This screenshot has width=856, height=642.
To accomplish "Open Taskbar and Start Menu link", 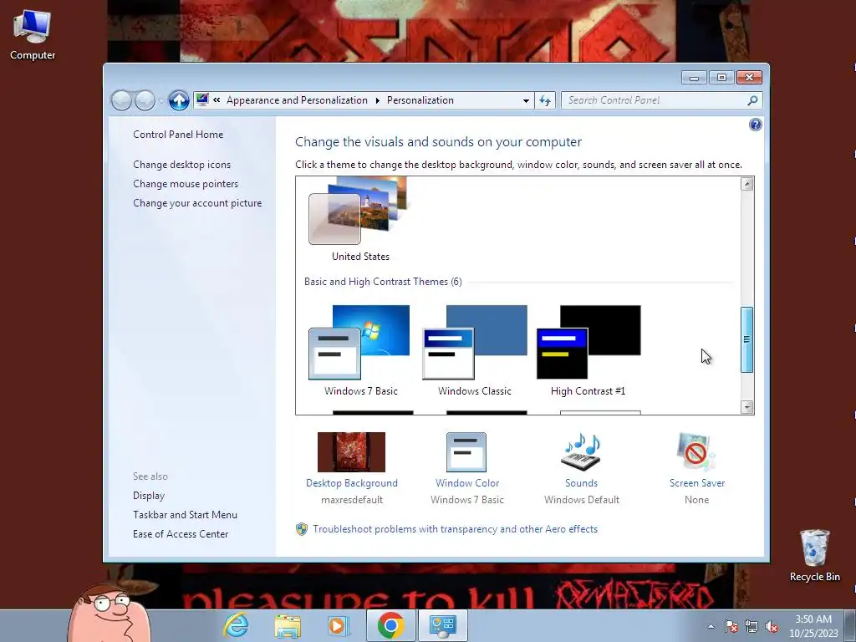I will [x=185, y=515].
